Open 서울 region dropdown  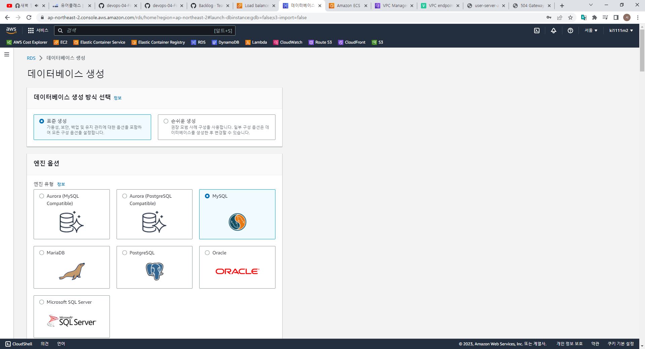point(591,31)
